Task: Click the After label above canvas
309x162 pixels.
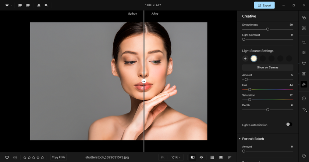Action: pyautogui.click(x=155, y=14)
